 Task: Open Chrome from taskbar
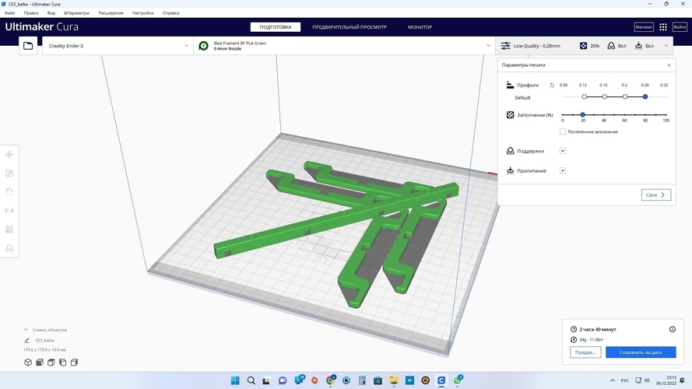click(331, 380)
